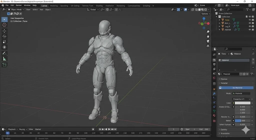Open the Global orientation dropdown

tap(93, 10)
